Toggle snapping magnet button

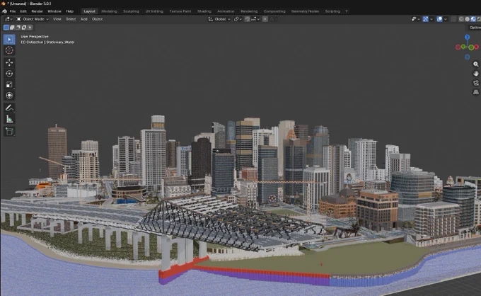[248, 19]
